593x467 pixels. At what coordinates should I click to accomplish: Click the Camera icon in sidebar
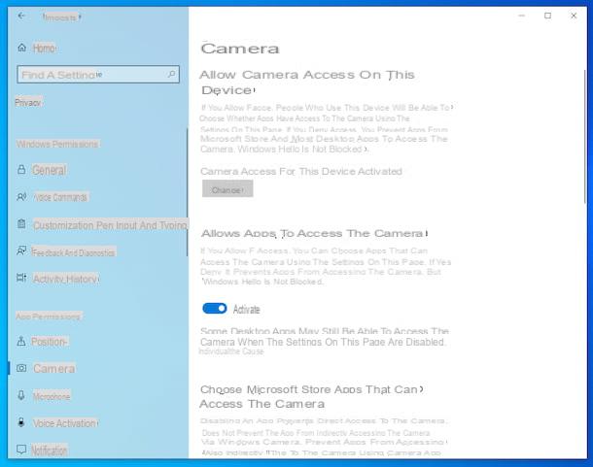[21, 368]
